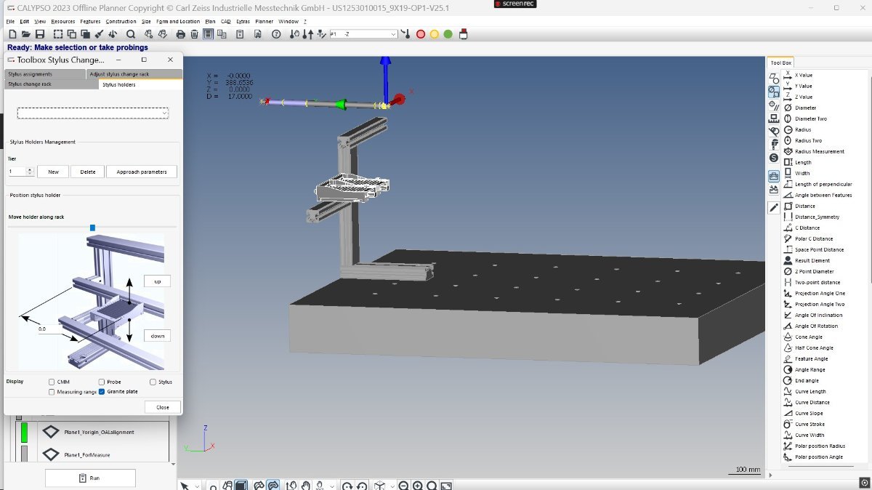Save plan with the floppy disk icon

[39, 34]
